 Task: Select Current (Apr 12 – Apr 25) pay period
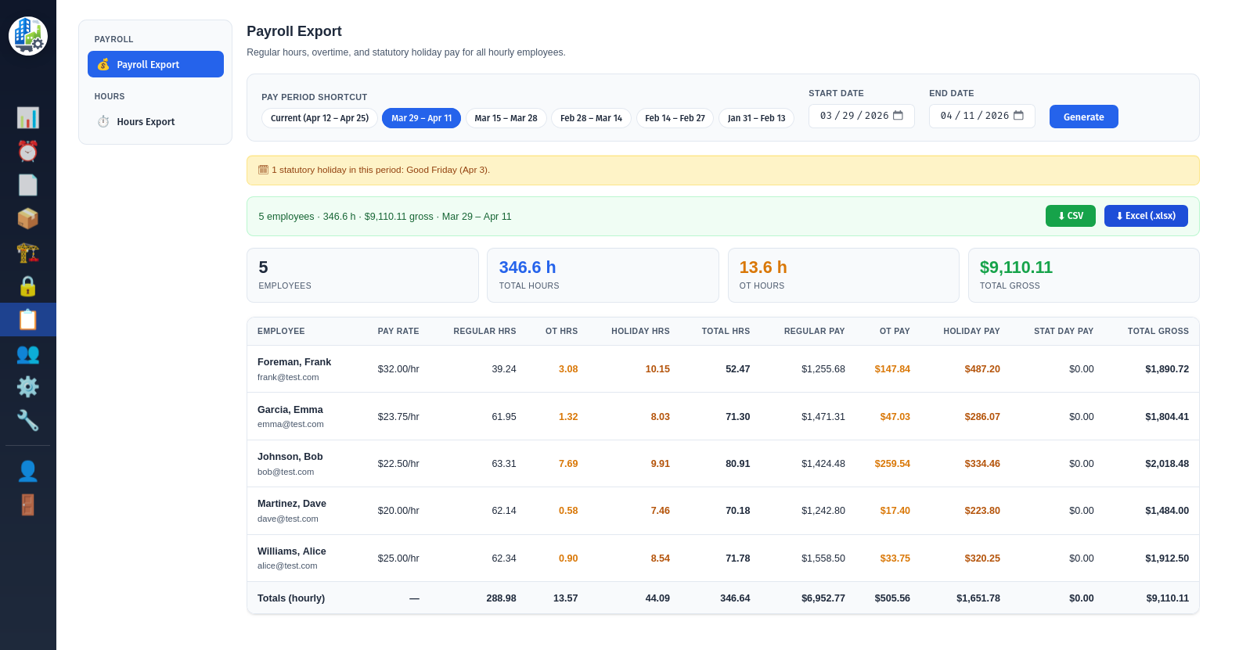[319, 118]
